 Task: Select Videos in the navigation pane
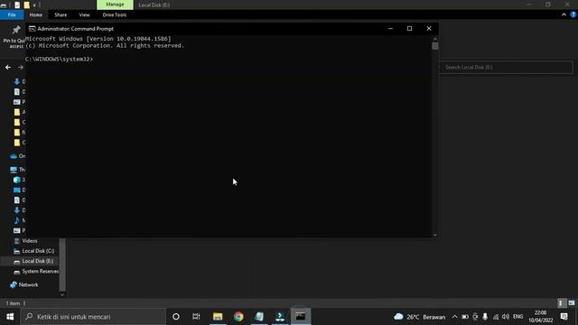[29, 241]
